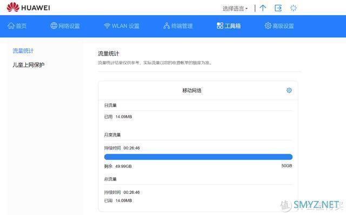
Task: Click the monthly traffic progress bar
Action: coord(198,157)
